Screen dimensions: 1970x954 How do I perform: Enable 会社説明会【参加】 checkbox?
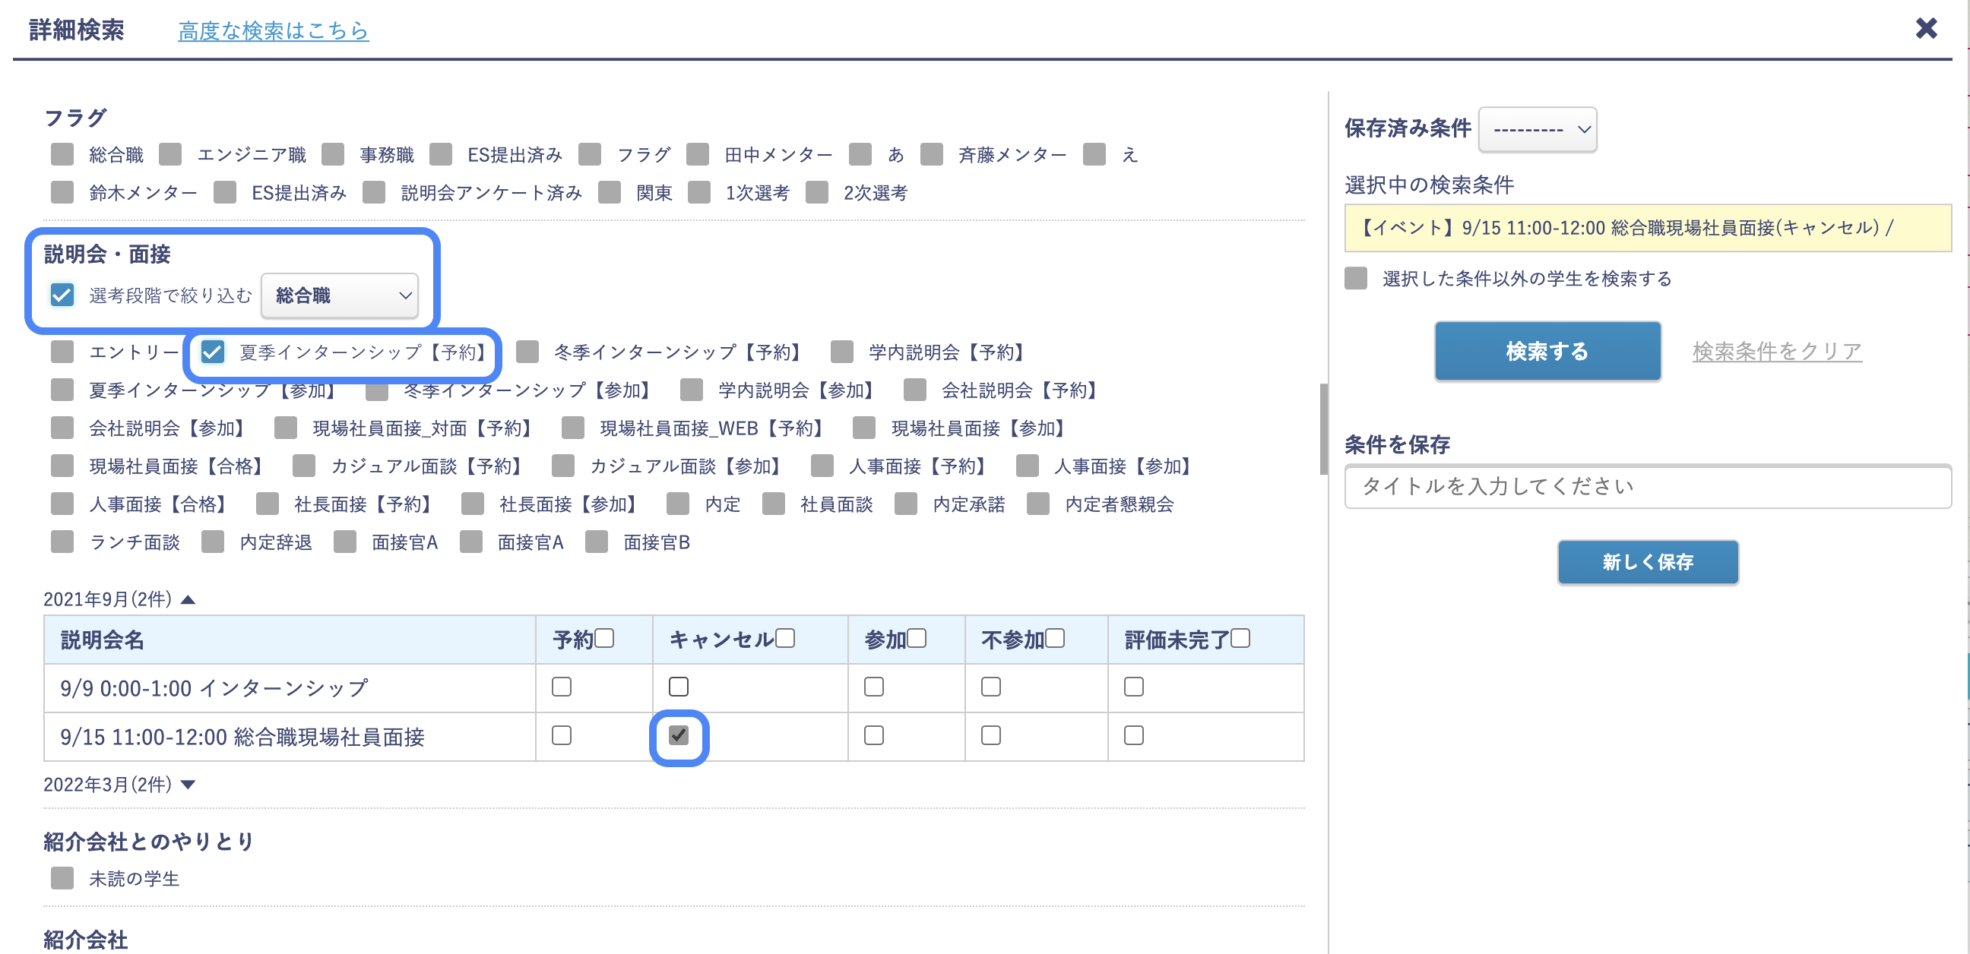(62, 428)
